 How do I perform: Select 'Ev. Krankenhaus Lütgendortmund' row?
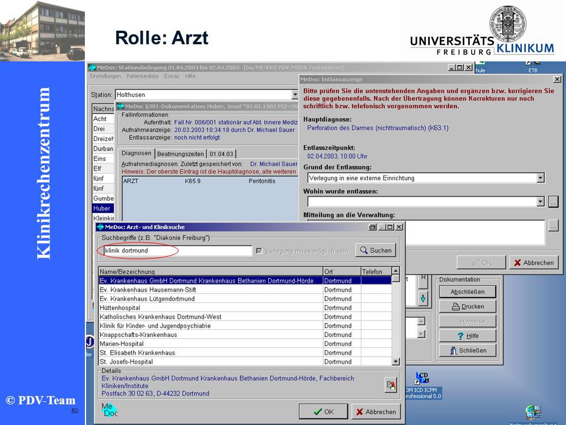point(245,299)
